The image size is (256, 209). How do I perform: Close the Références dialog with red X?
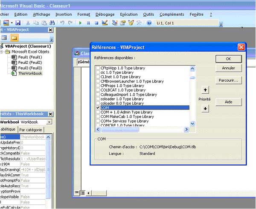click(x=241, y=47)
